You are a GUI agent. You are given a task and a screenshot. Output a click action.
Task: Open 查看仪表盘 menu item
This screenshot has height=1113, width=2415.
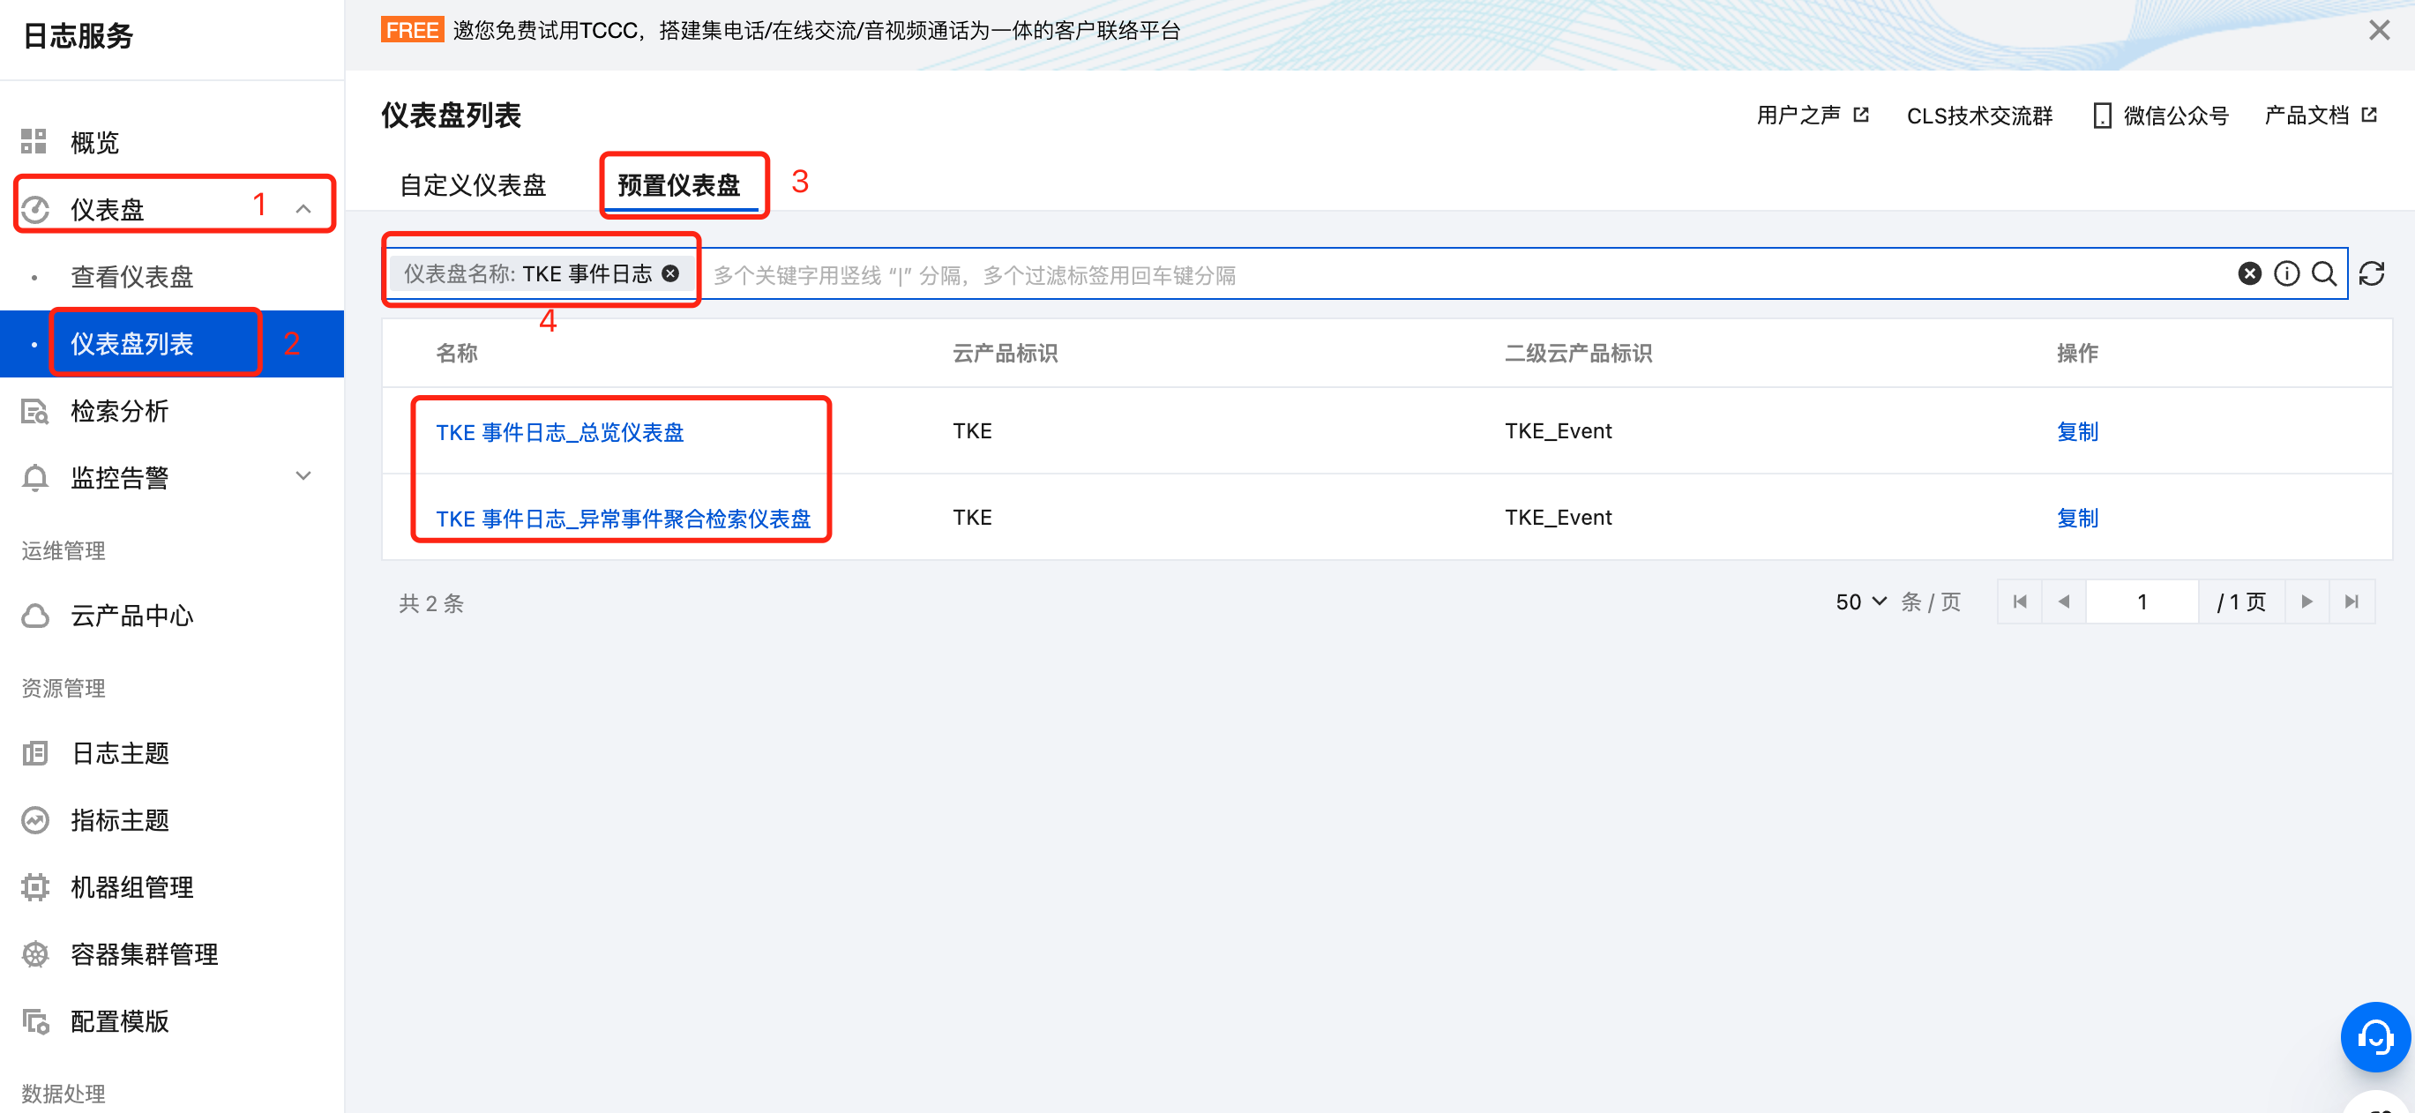point(132,277)
